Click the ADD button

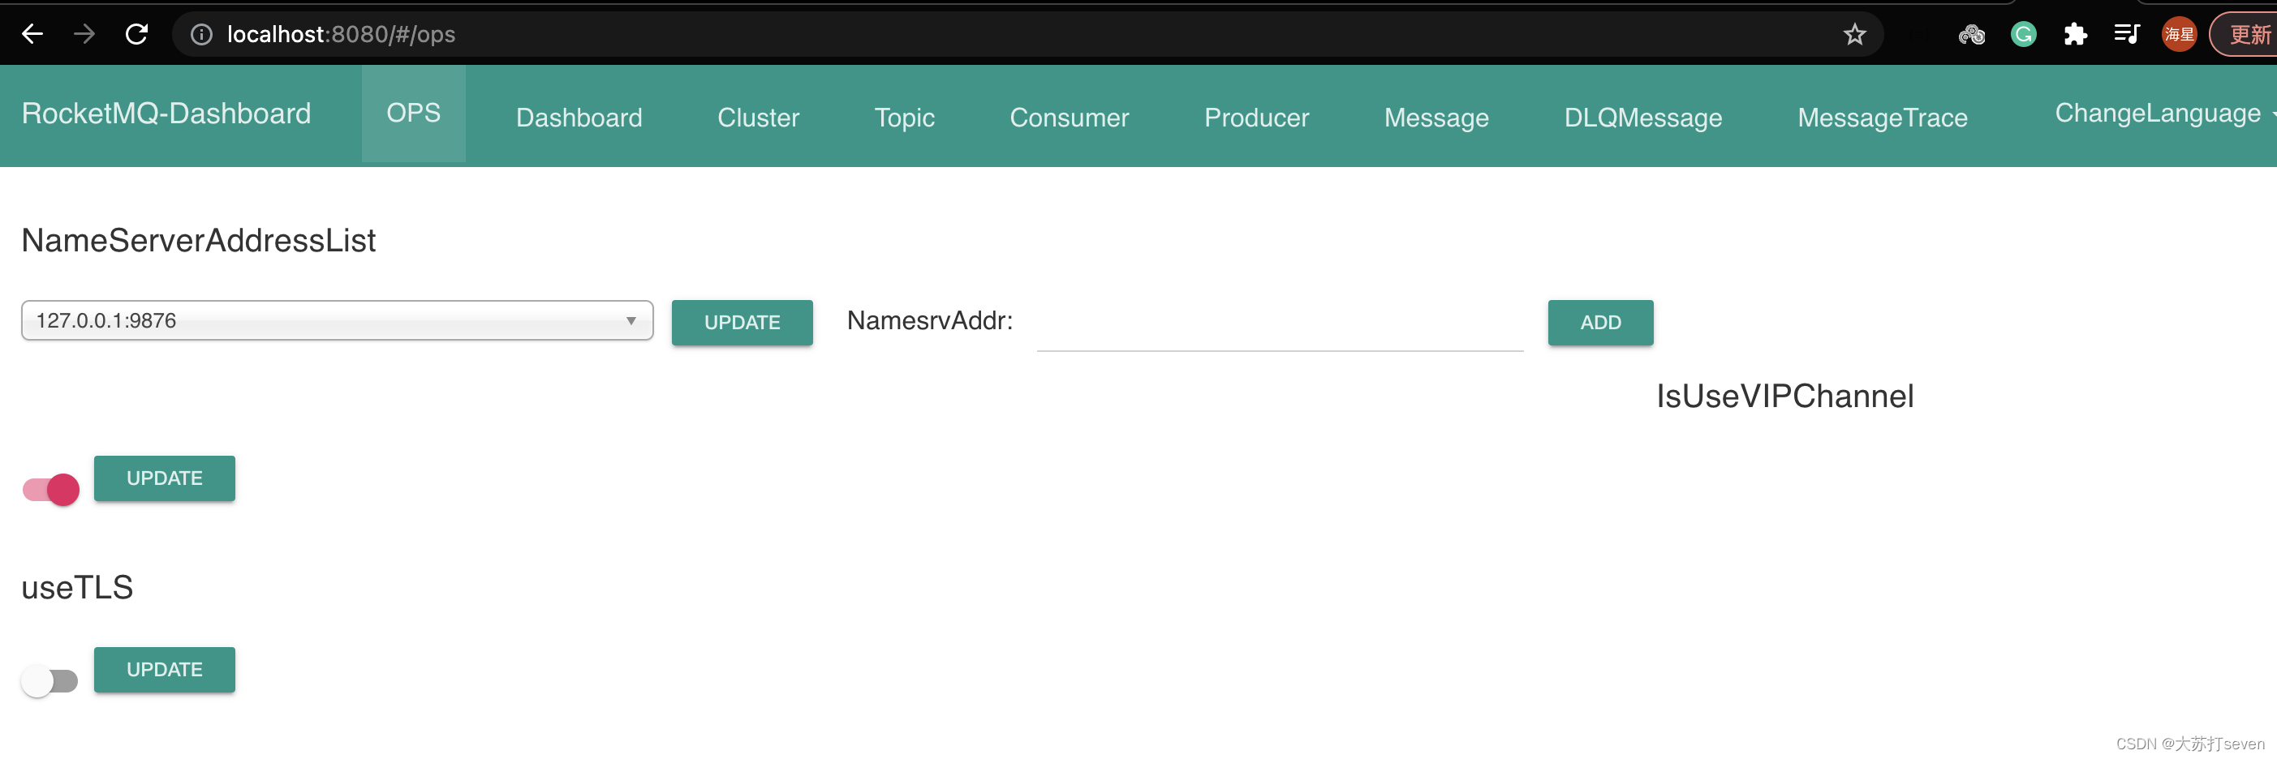[1600, 323]
